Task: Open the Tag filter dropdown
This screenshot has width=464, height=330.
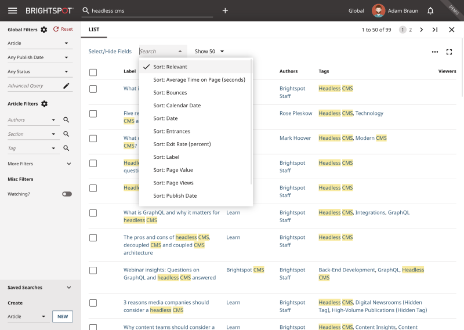Action: point(34,148)
